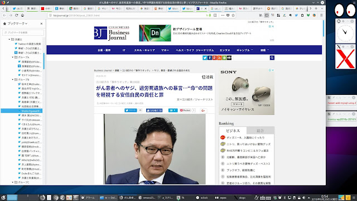357x201 pixels.
Task: Toggle reader view in the address bar
Action: (x=215, y=15)
